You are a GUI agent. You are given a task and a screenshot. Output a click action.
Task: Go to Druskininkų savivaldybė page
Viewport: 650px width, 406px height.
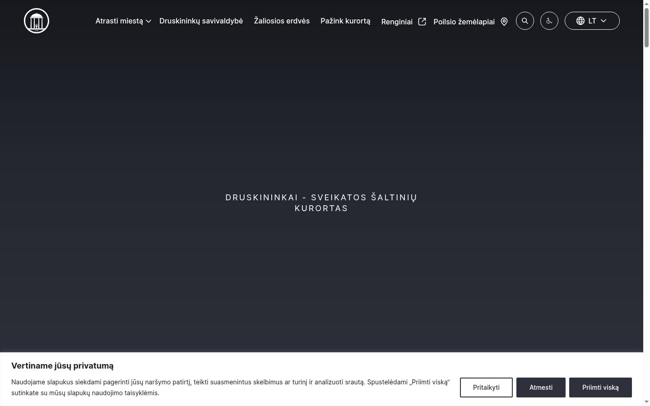[201, 21]
